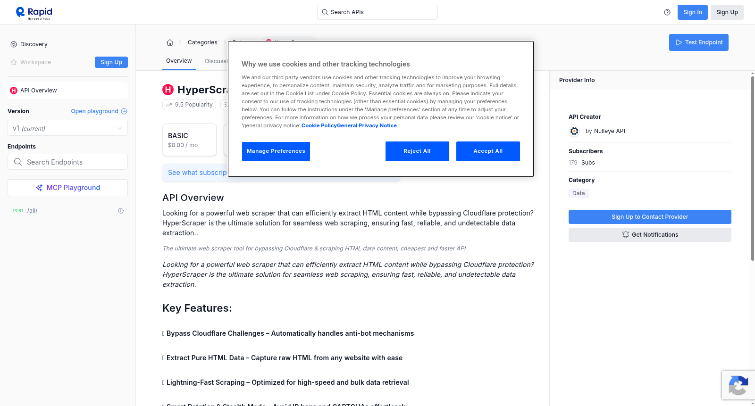755x406 pixels.
Task: Click Sign Up to Contact Provider
Action: 650,217
